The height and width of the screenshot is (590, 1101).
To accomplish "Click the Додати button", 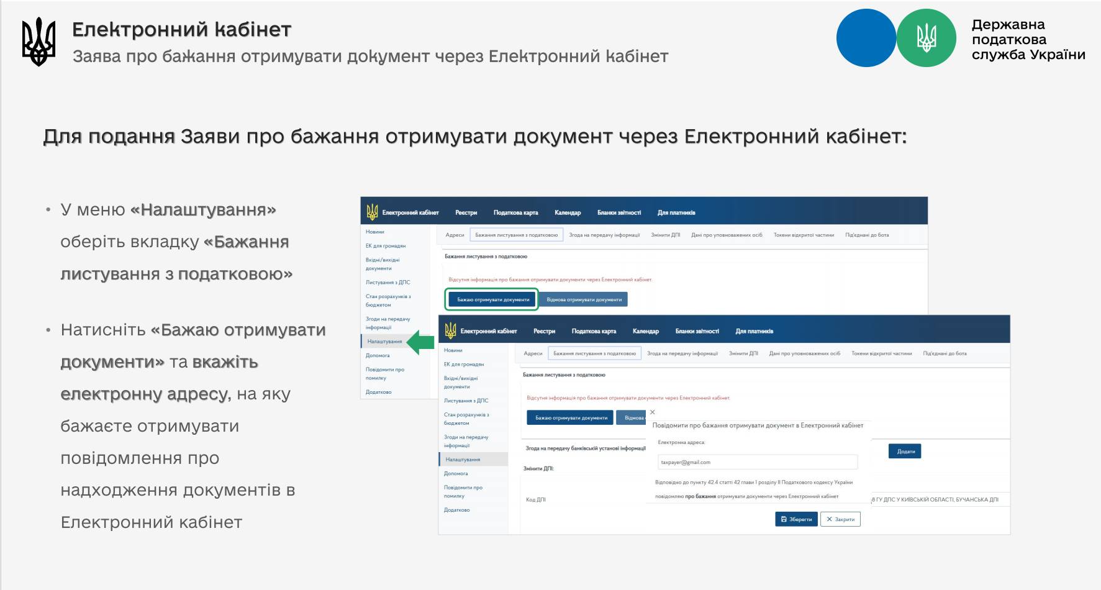I will pos(905,452).
